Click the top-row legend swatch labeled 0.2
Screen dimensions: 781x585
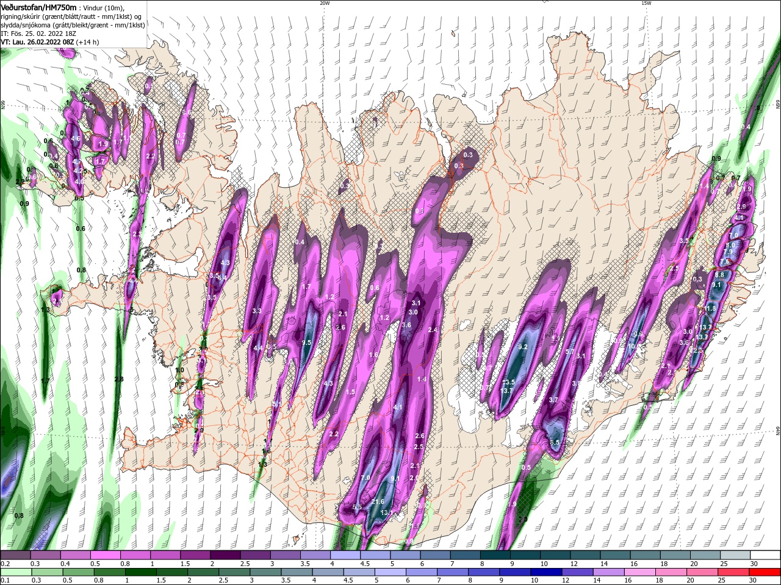15,555
